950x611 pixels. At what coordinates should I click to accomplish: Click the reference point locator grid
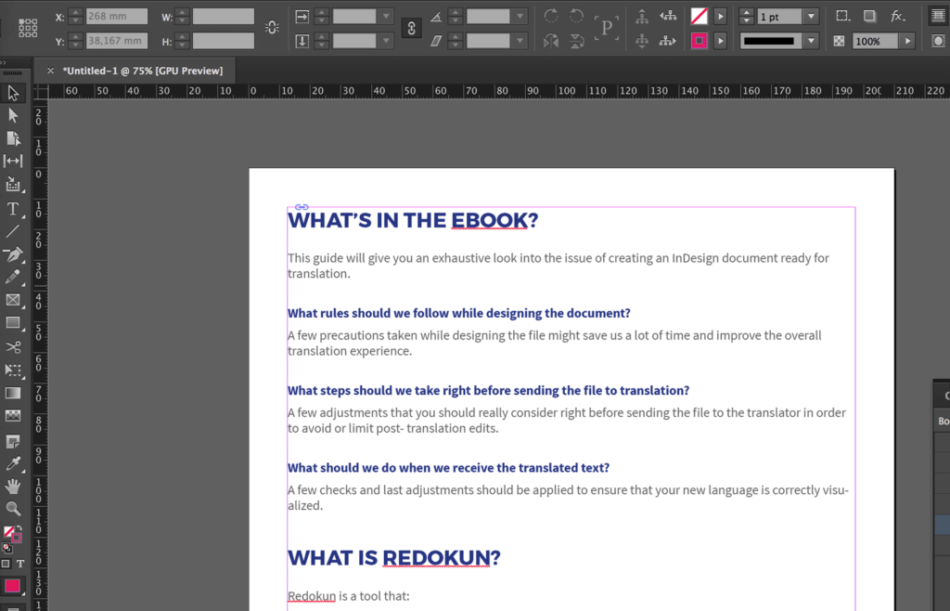(28, 28)
